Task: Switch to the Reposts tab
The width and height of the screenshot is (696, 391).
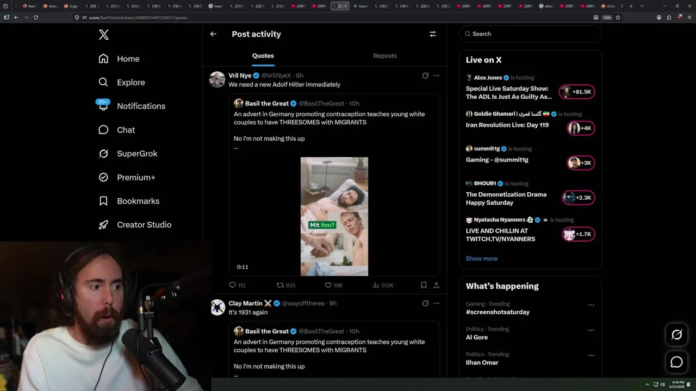Action: 385,55
